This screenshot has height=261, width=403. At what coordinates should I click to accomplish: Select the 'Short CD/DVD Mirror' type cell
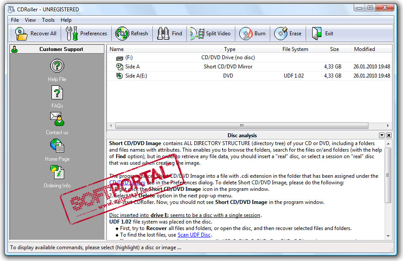tap(228, 67)
